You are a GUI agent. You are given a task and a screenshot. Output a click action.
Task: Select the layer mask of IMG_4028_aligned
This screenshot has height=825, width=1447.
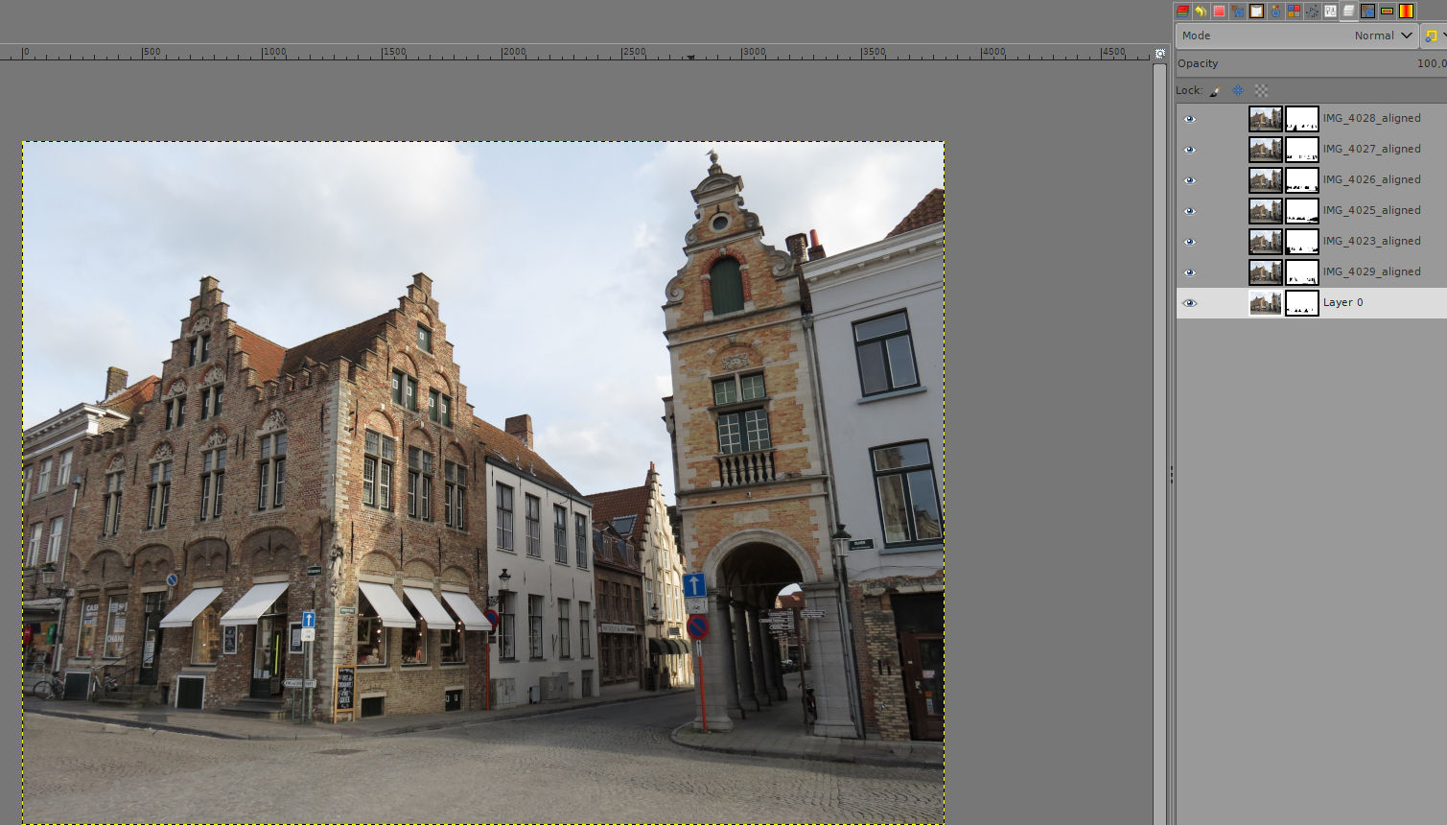tap(1301, 119)
